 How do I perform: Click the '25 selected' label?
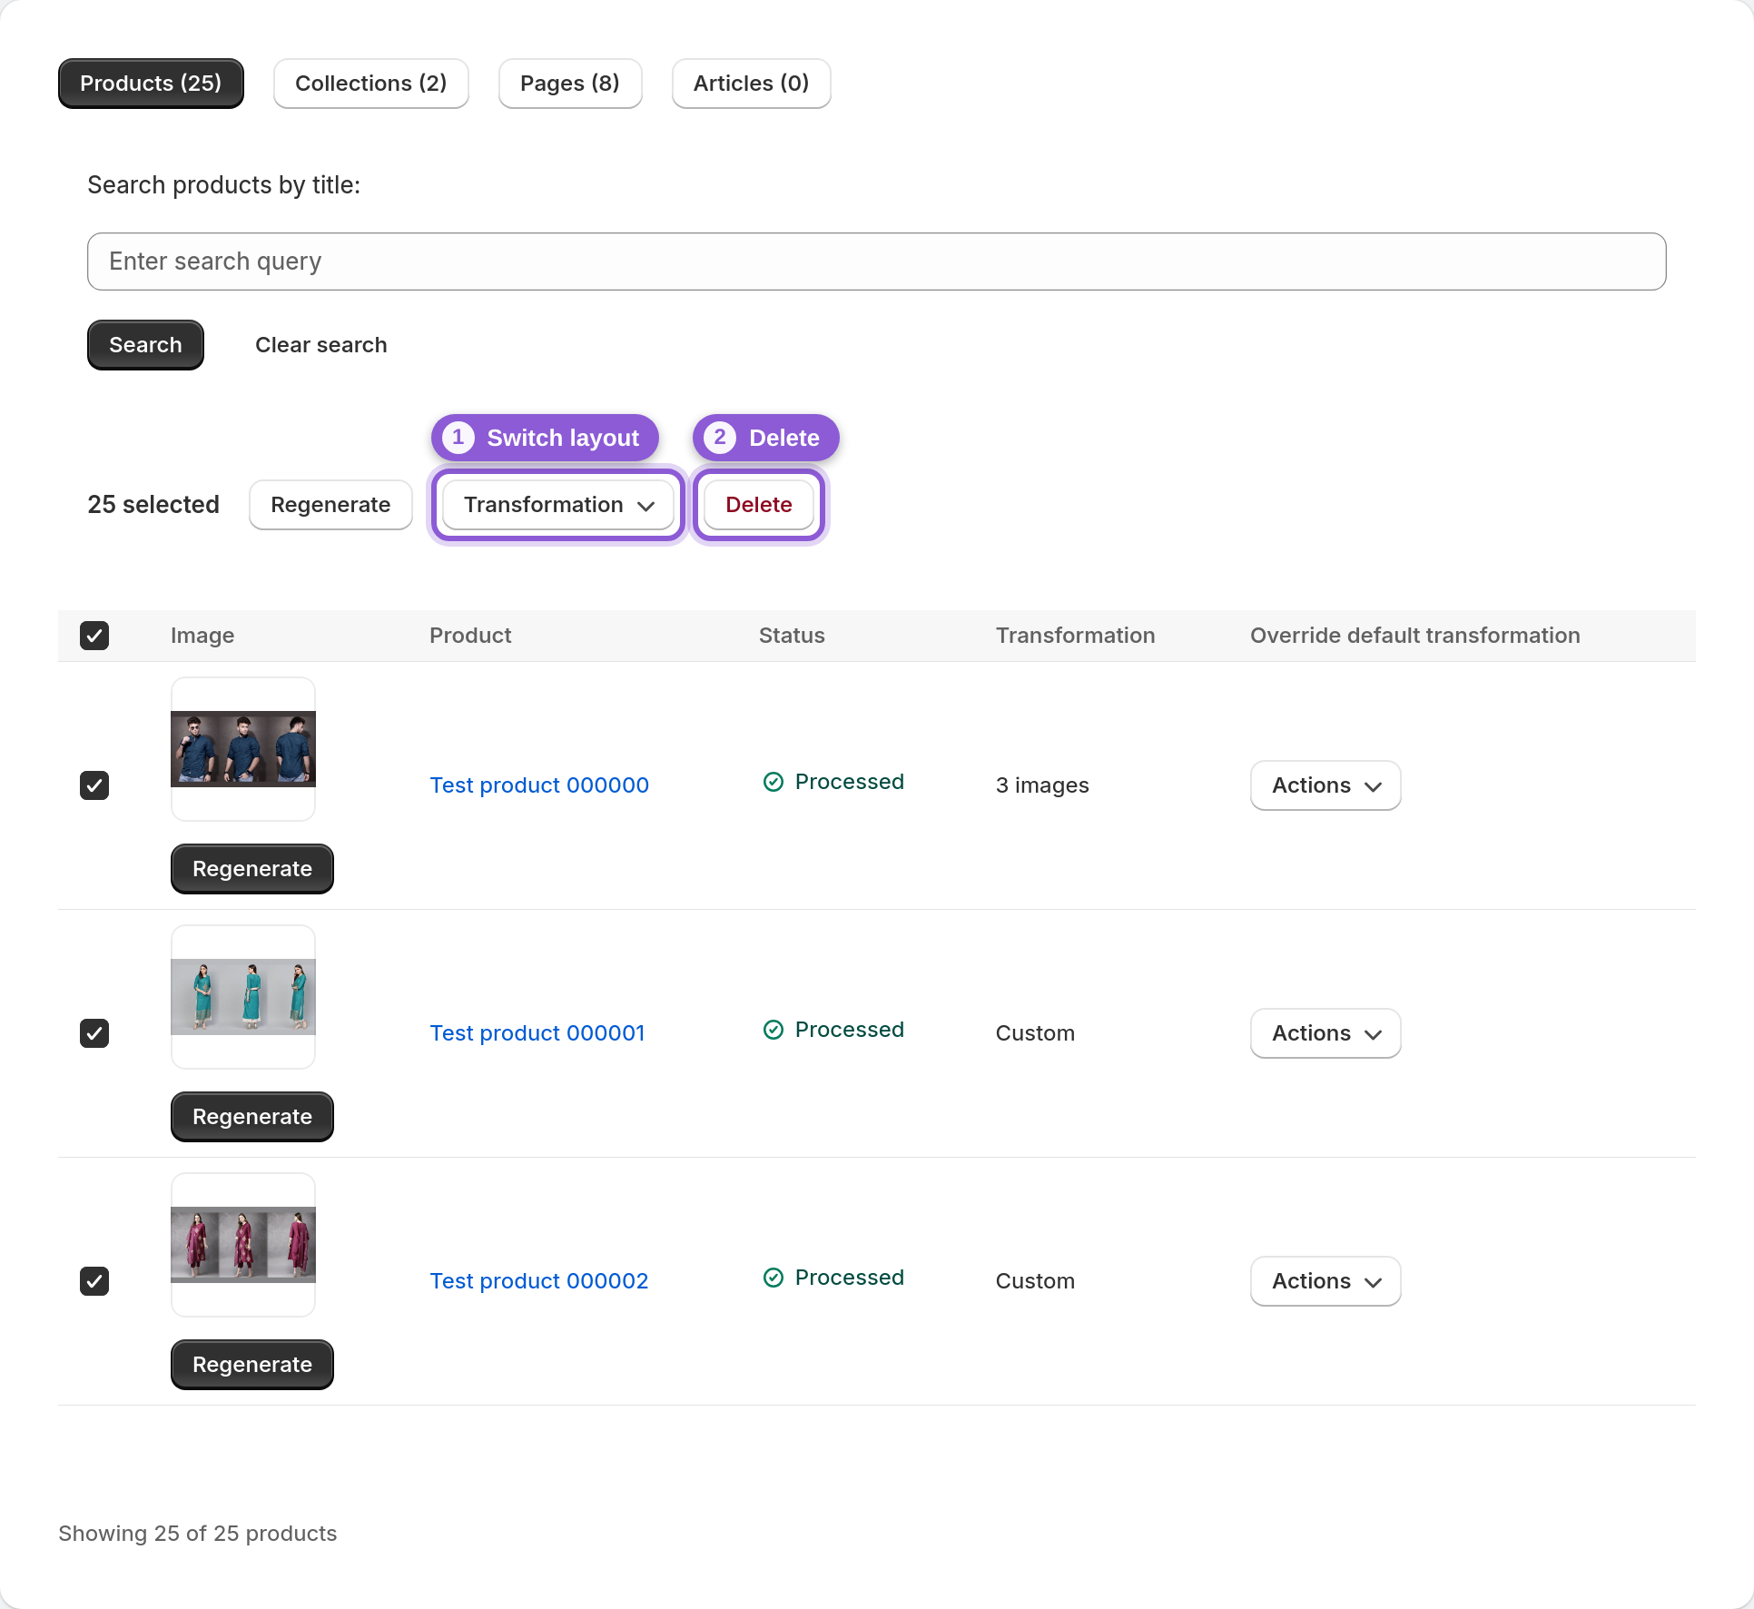pos(153,505)
